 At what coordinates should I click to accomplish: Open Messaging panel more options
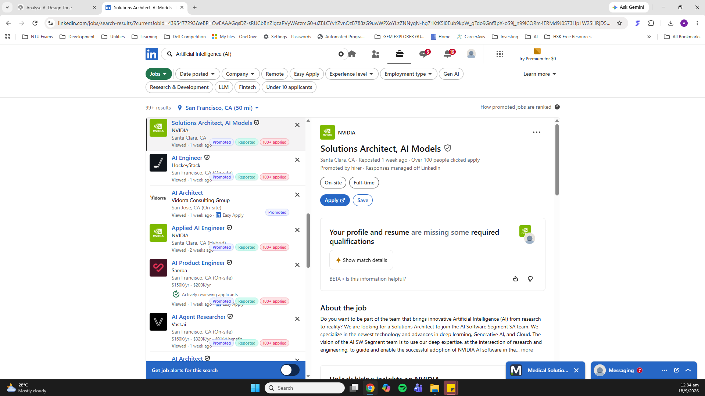(665, 370)
